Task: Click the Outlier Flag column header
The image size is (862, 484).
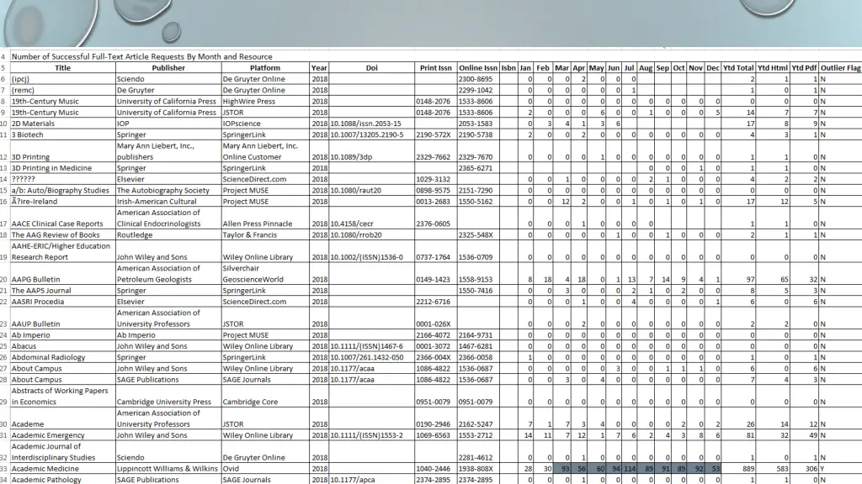Action: (841, 68)
